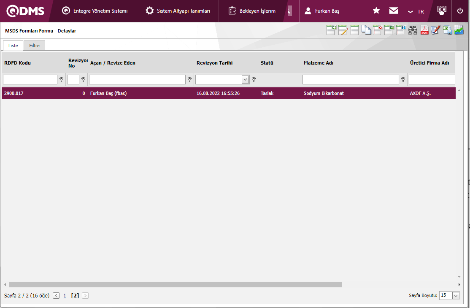
Task: Focus the RDFD Kodu filter field
Action: pos(30,79)
